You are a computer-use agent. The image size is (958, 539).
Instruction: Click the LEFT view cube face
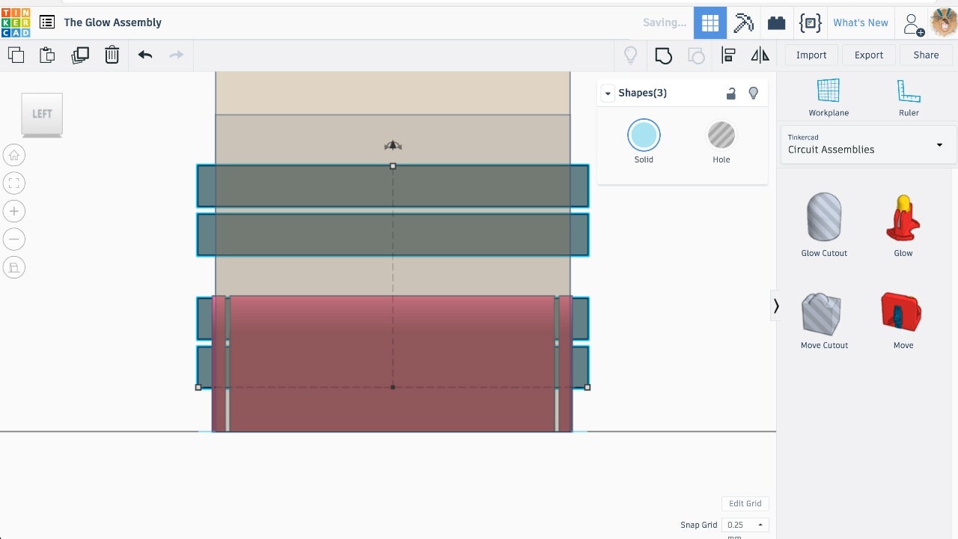(42, 115)
